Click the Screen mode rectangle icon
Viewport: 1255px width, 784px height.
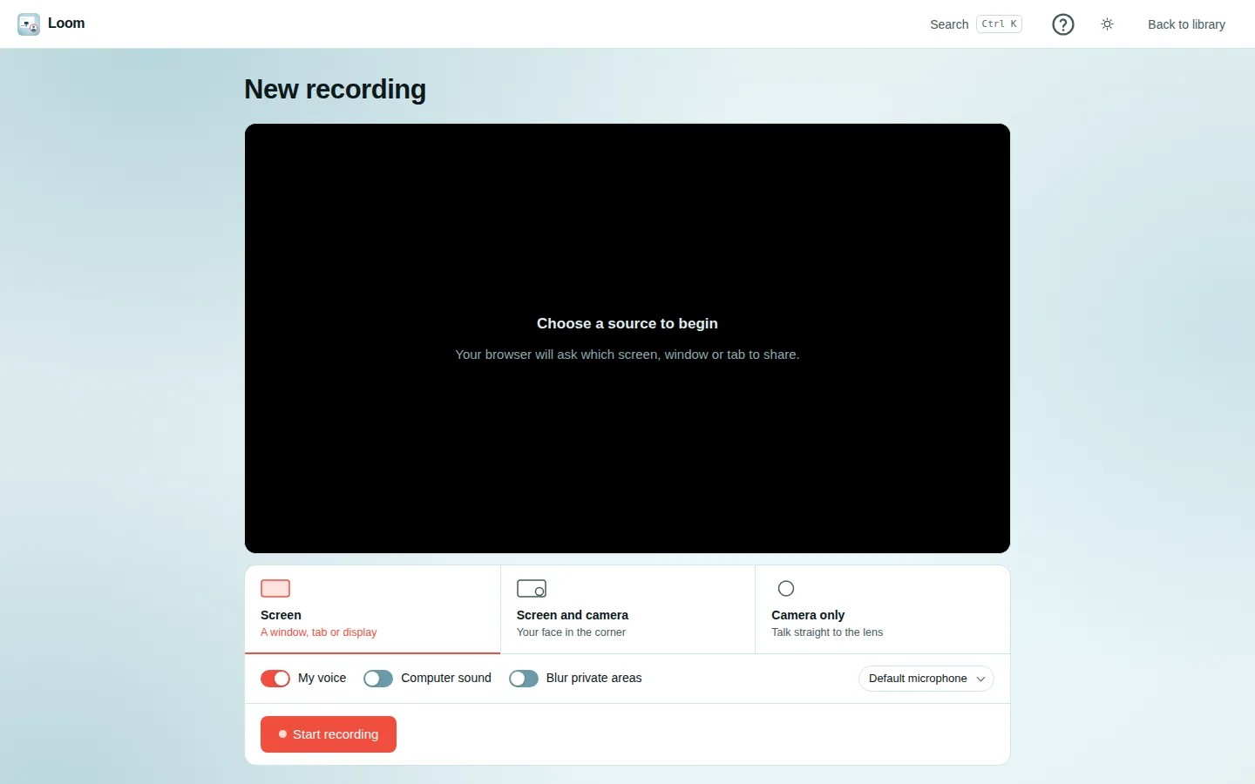coord(275,589)
